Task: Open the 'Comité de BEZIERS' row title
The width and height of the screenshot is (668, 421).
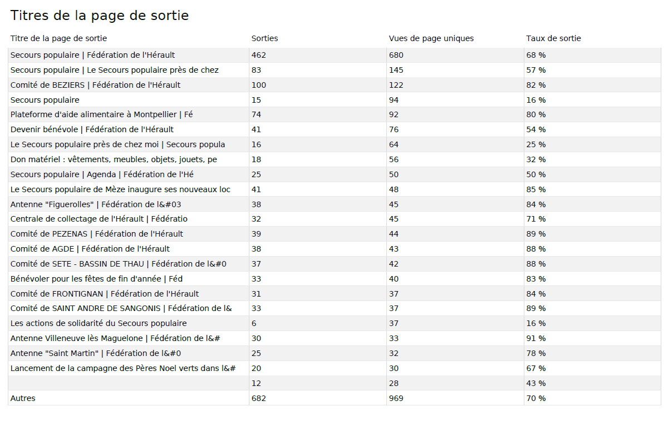Action: (x=95, y=85)
